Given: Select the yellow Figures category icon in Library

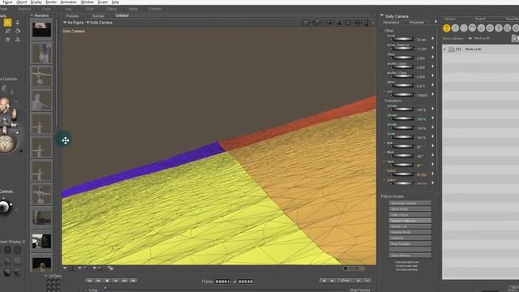Looking at the screenshot, I should (x=447, y=28).
